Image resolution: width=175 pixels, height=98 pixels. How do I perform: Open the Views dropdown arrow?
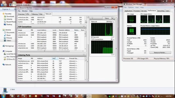click(112, 18)
